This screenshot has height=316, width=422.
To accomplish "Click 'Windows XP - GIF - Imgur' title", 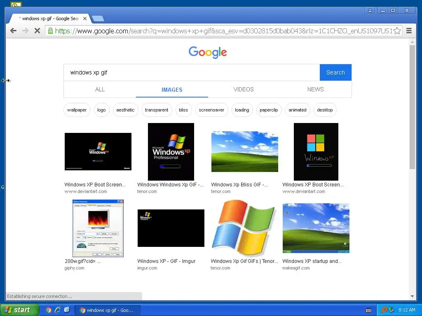I will click(x=166, y=261).
